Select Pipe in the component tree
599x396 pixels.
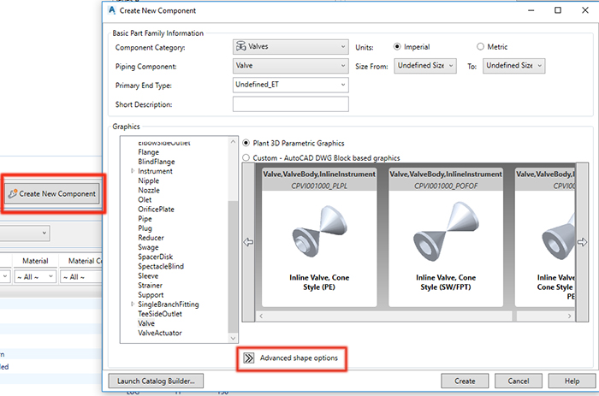click(x=145, y=219)
